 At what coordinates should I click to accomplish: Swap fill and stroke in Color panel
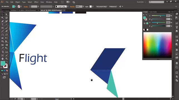pyautogui.click(x=146, y=15)
